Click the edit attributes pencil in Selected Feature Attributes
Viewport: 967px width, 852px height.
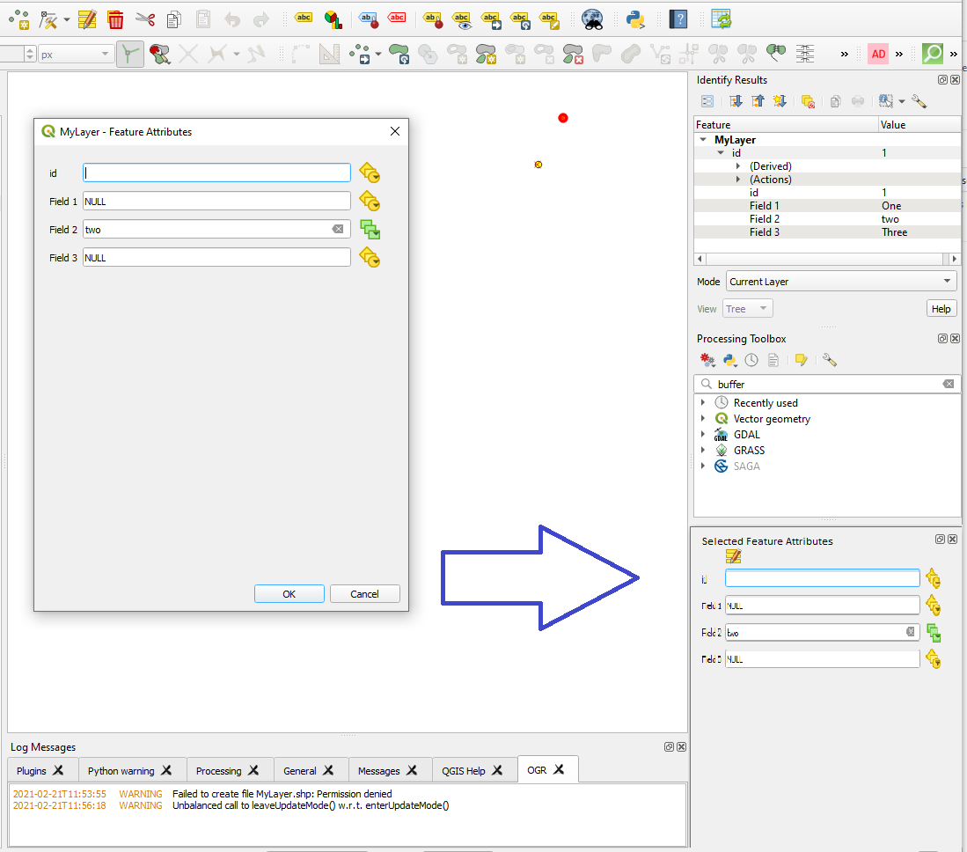coord(733,555)
